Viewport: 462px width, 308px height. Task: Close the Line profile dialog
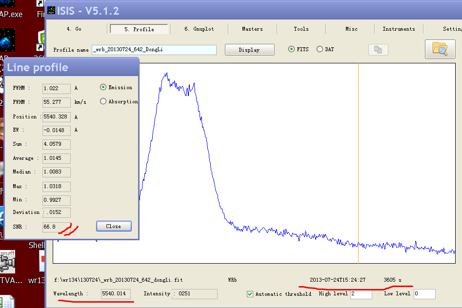[x=114, y=226]
